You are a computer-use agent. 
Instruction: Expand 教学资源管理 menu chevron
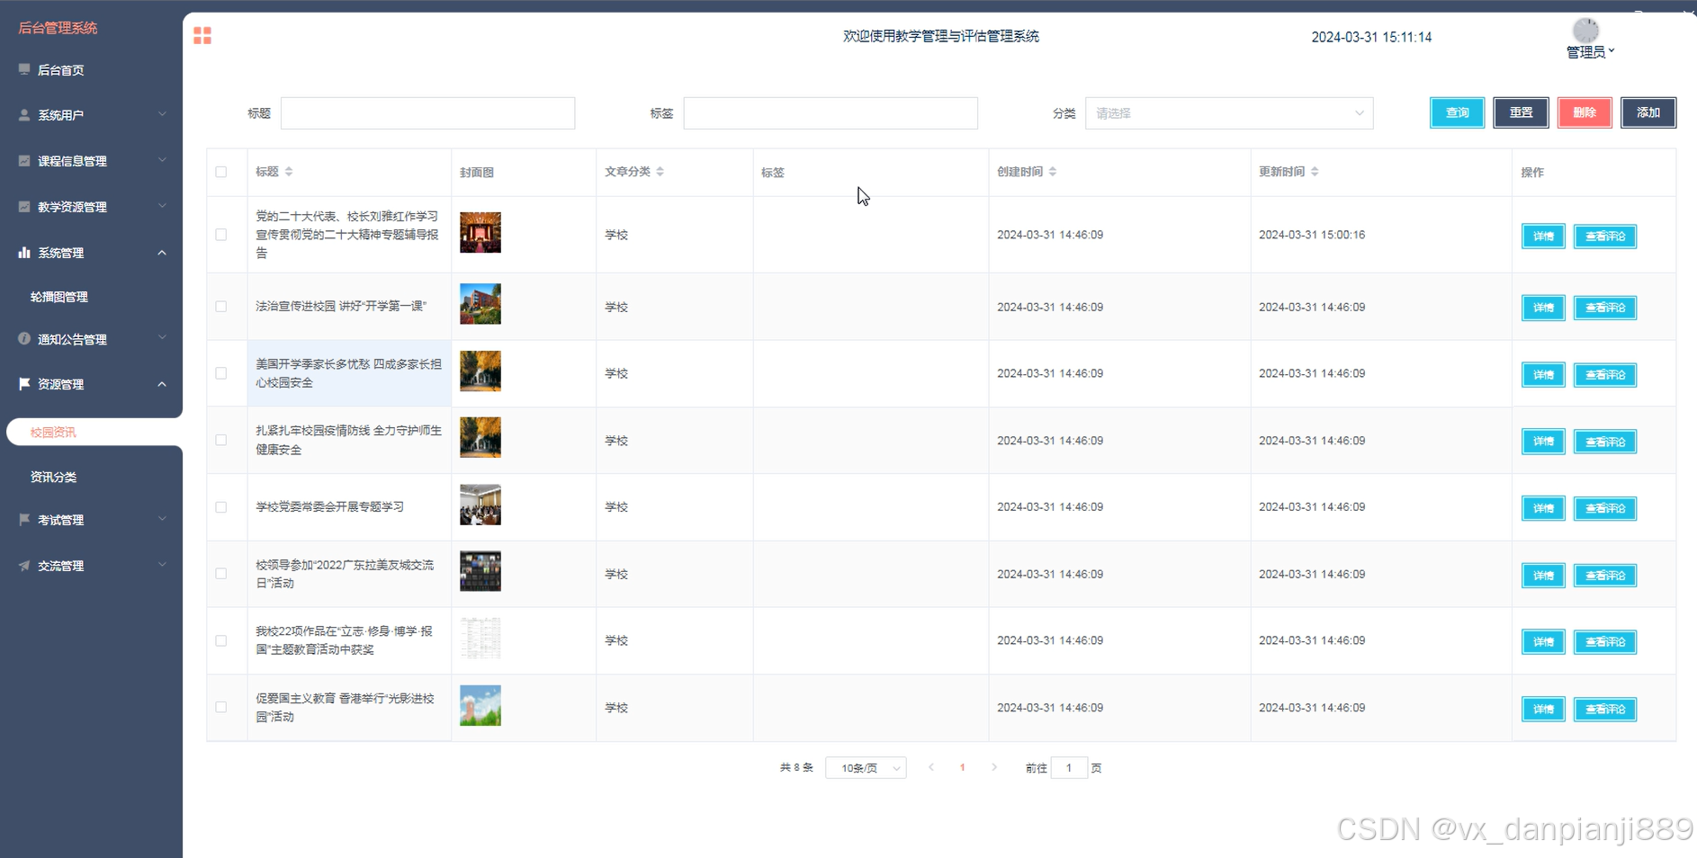[x=162, y=206]
